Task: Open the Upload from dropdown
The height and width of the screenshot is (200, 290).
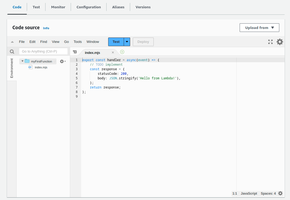Action: coord(259,28)
